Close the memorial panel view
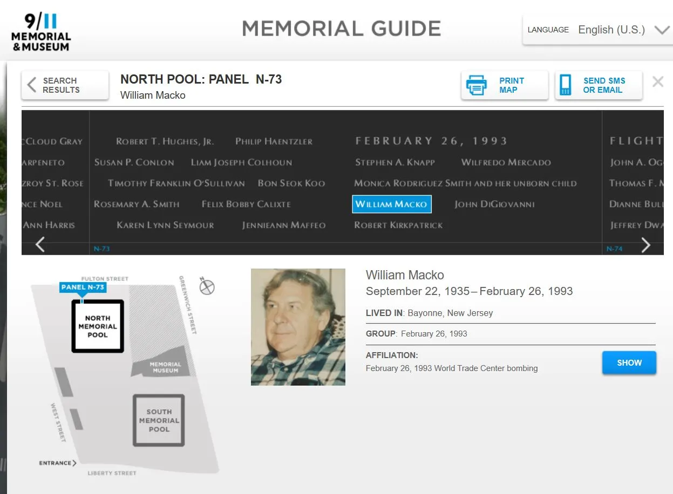Image resolution: width=673 pixels, height=494 pixels. tap(658, 81)
